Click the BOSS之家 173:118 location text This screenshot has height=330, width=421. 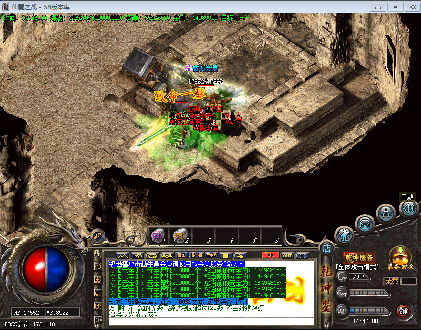(x=30, y=324)
